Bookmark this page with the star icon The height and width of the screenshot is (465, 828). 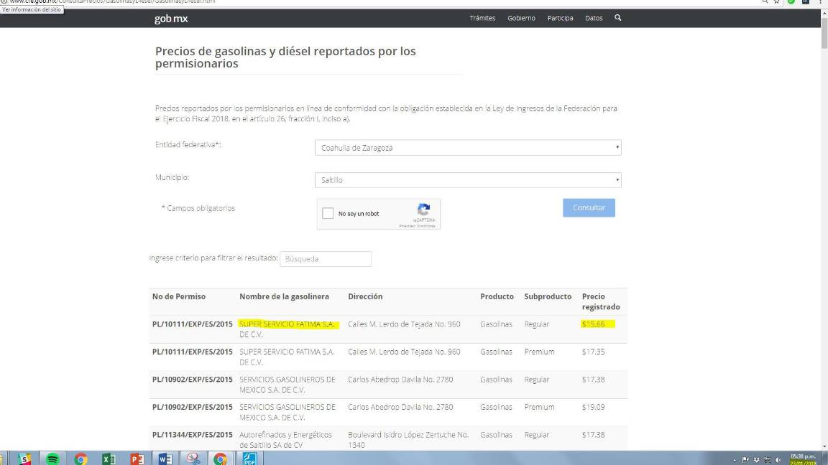coord(776,2)
